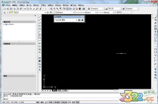The height and width of the screenshot is (104, 158).
Task: Toggle DYN dynamic input in status bar
Action: [70, 102]
